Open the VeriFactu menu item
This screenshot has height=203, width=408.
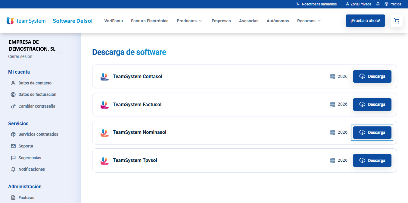coord(114,21)
